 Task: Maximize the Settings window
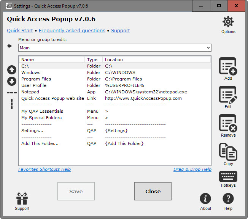click(x=219, y=6)
